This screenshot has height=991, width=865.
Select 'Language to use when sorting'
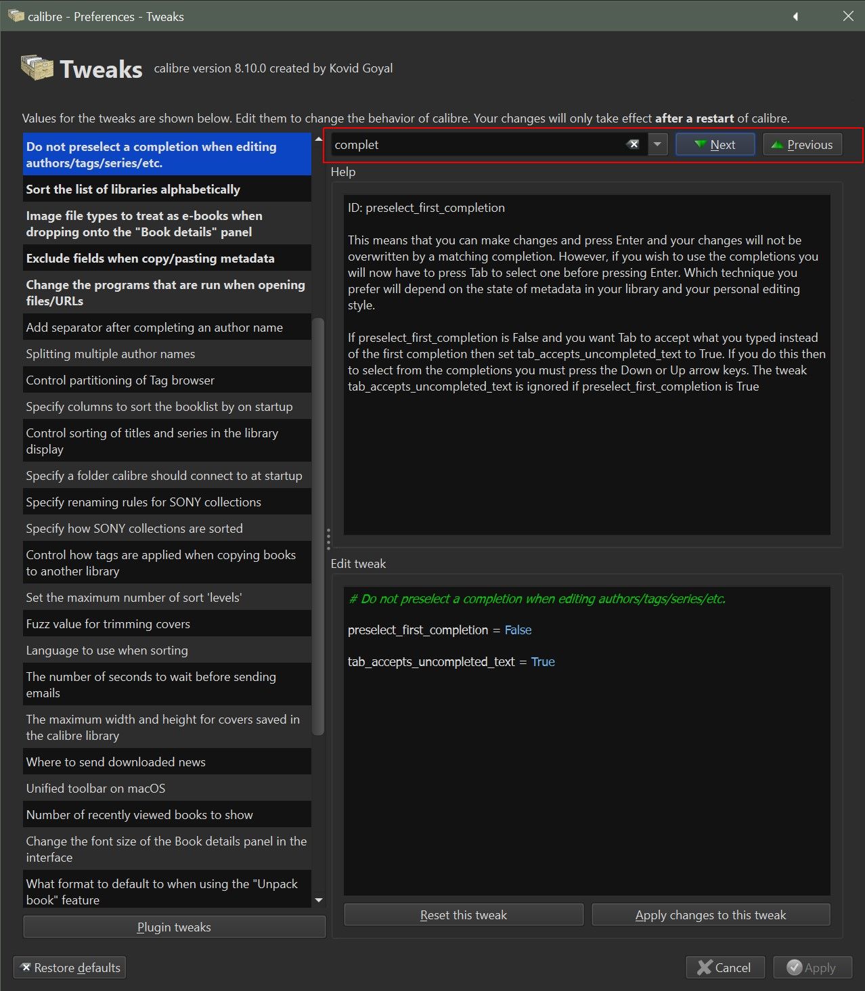pos(167,651)
